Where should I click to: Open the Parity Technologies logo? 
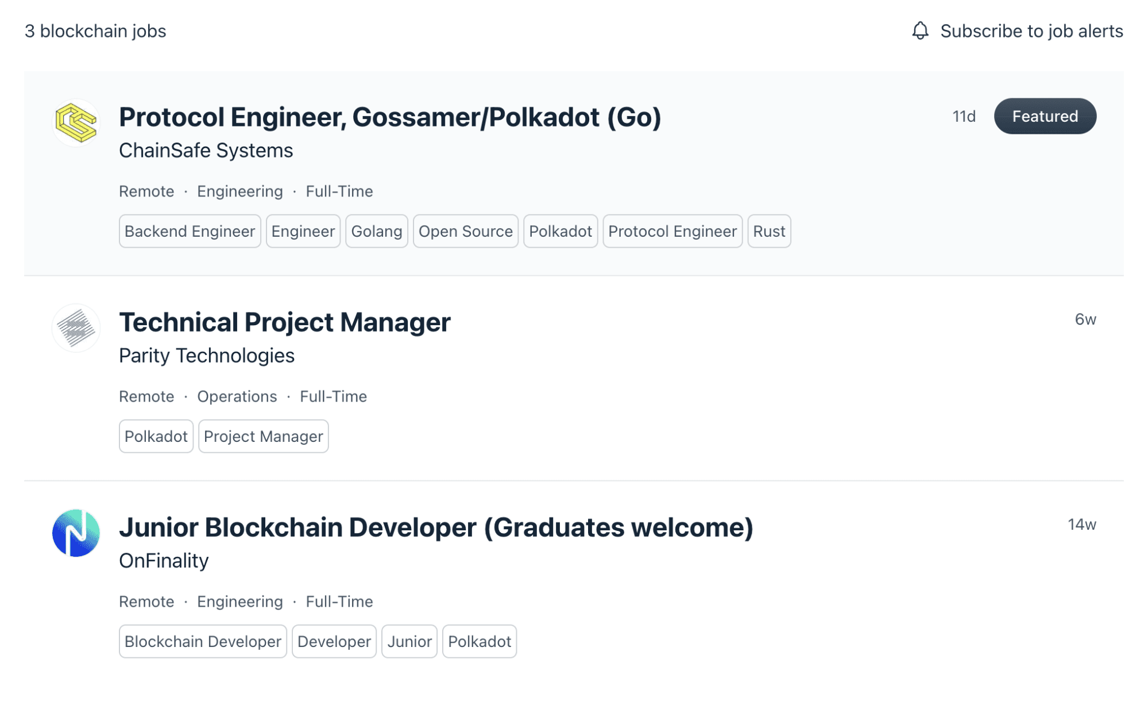coord(76,328)
